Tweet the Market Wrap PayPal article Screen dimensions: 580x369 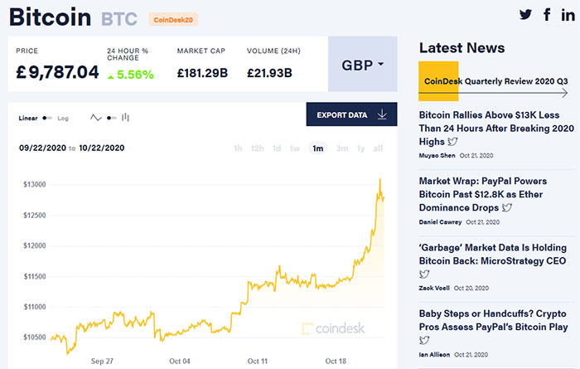coord(507,207)
